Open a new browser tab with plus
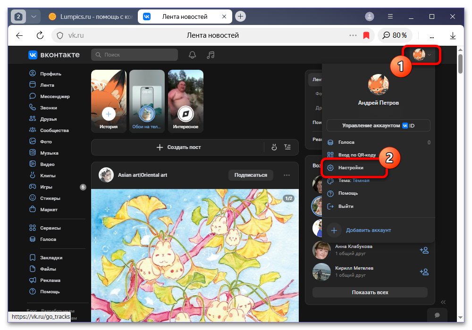 coord(240,16)
